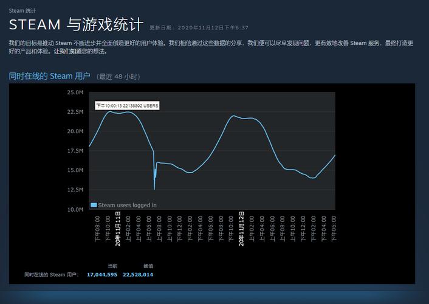Click the '同时在线的 Steam 用户:' row label

(52, 275)
